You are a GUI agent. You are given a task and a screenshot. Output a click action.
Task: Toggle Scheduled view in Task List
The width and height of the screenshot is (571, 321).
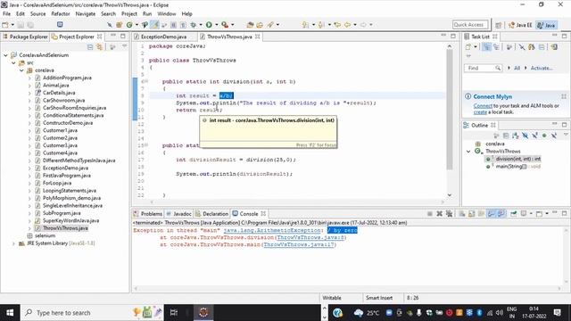coord(496,47)
